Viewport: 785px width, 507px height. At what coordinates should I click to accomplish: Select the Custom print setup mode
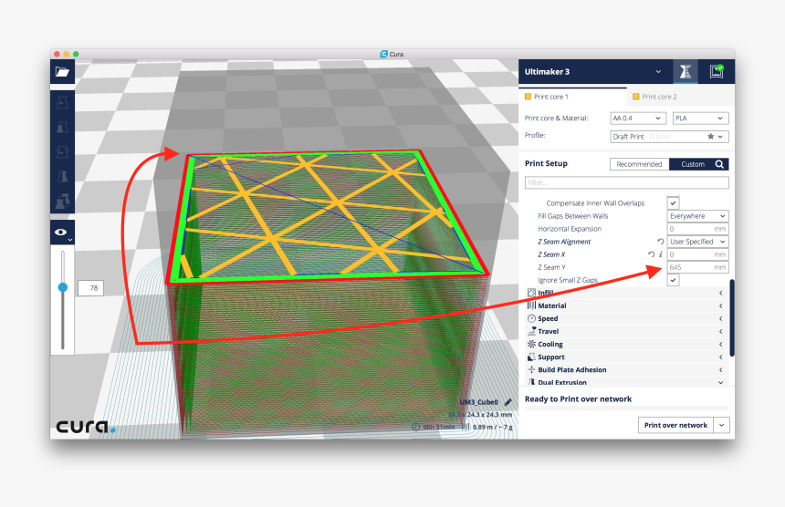(x=693, y=164)
